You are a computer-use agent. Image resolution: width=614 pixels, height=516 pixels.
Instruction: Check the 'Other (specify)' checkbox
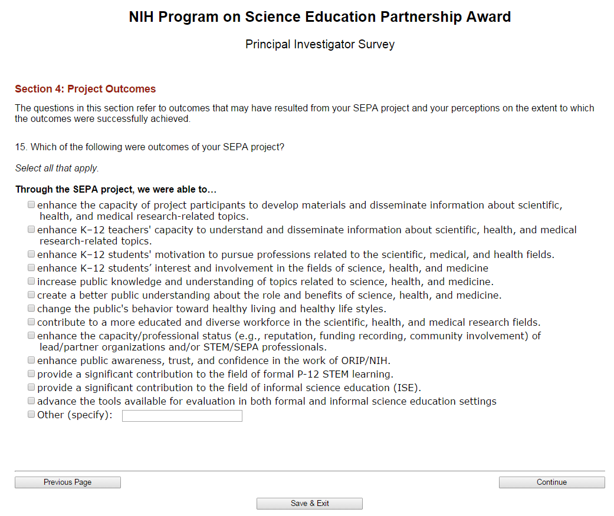[31, 415]
